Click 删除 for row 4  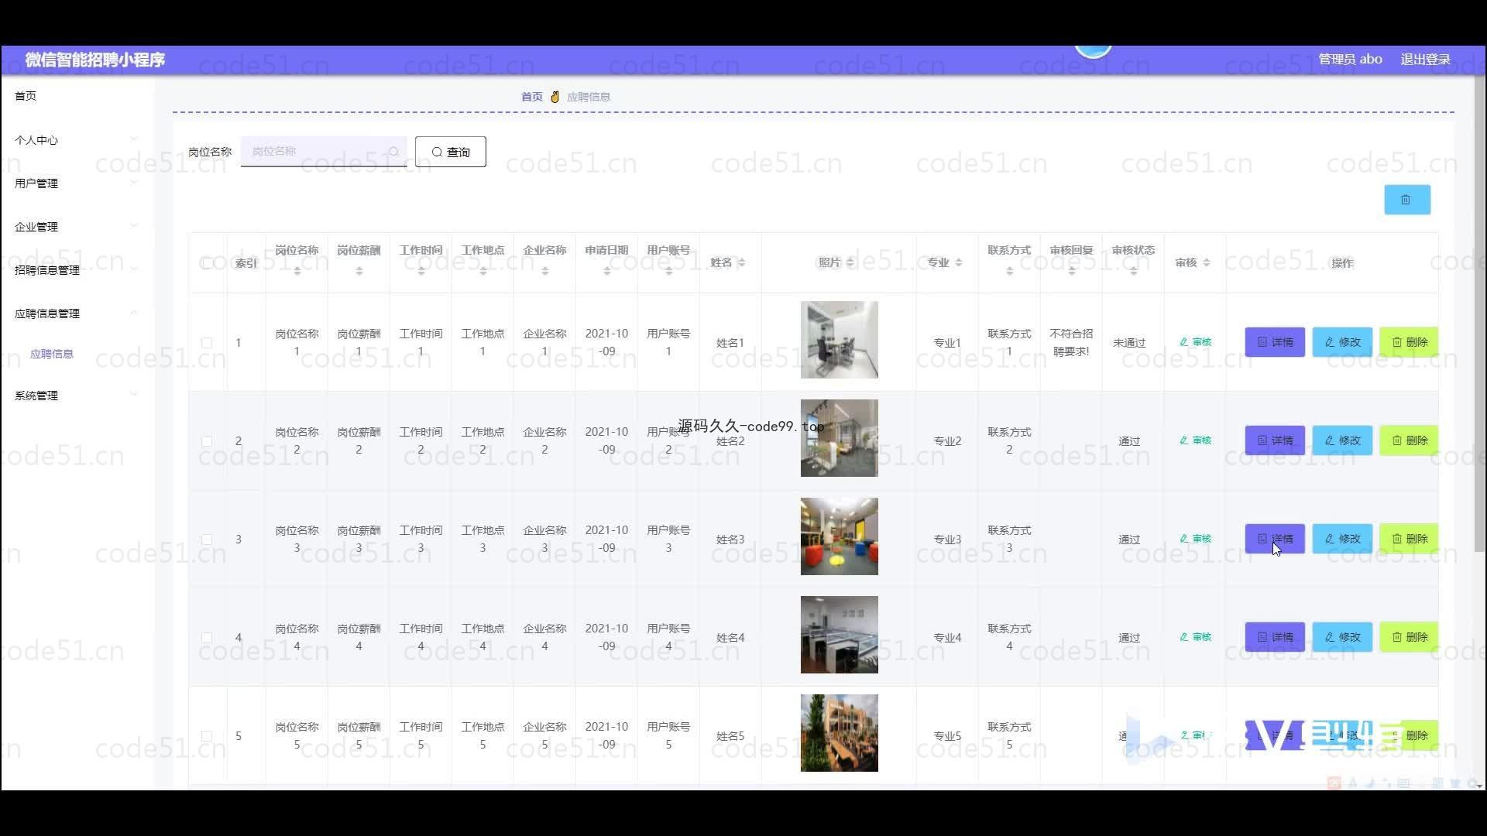tap(1409, 637)
